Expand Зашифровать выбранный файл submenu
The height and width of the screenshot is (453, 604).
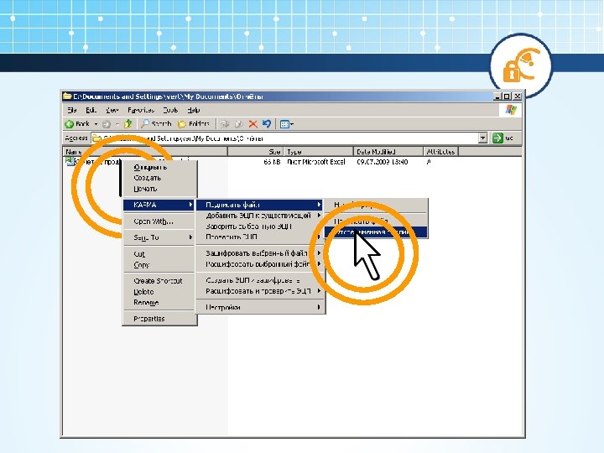click(x=259, y=253)
